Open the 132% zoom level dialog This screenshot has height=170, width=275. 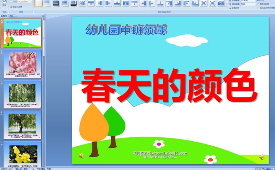click(268, 169)
